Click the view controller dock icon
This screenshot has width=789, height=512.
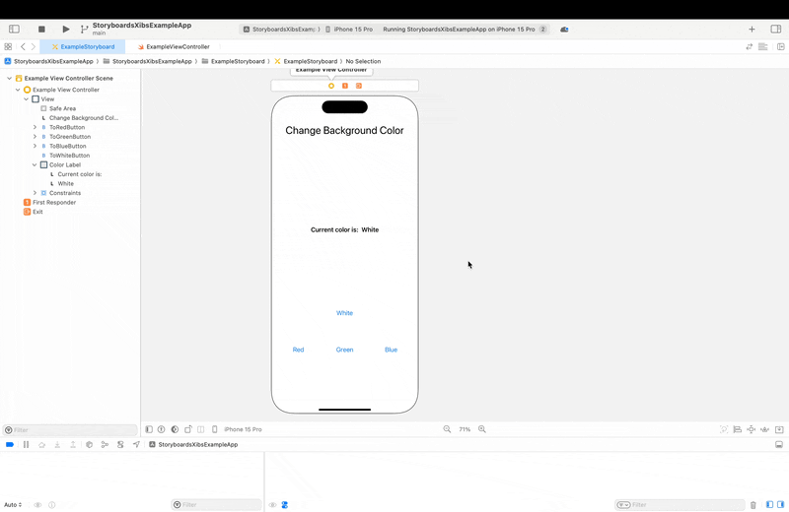tap(331, 86)
